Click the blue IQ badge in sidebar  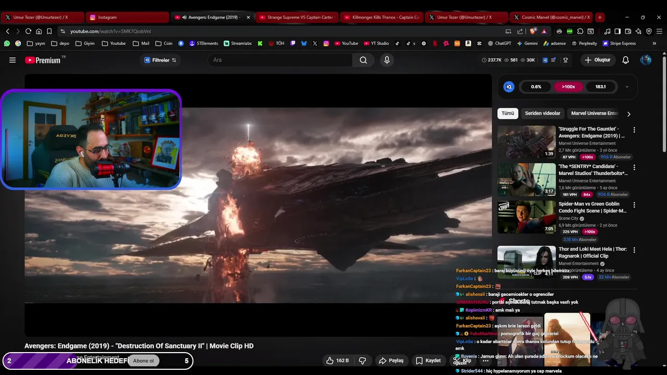509,86
